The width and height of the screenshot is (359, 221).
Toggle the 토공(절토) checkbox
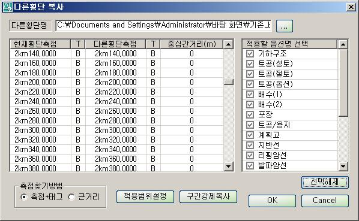(250, 74)
